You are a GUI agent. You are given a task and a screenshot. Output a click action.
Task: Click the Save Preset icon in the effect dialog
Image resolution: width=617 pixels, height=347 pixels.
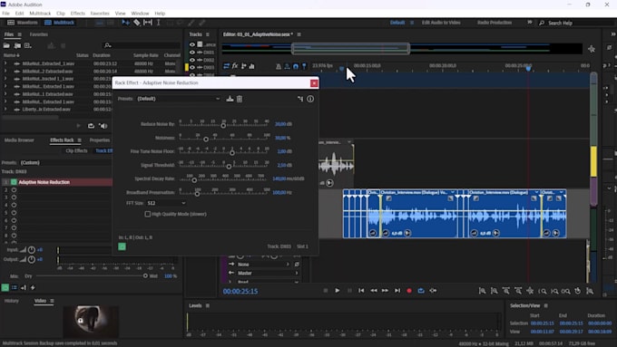[x=230, y=99]
